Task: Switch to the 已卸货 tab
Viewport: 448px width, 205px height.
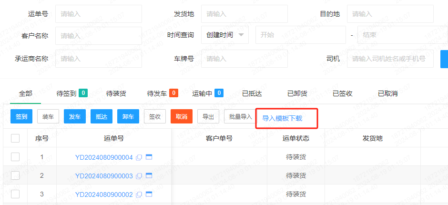Action: (x=297, y=93)
